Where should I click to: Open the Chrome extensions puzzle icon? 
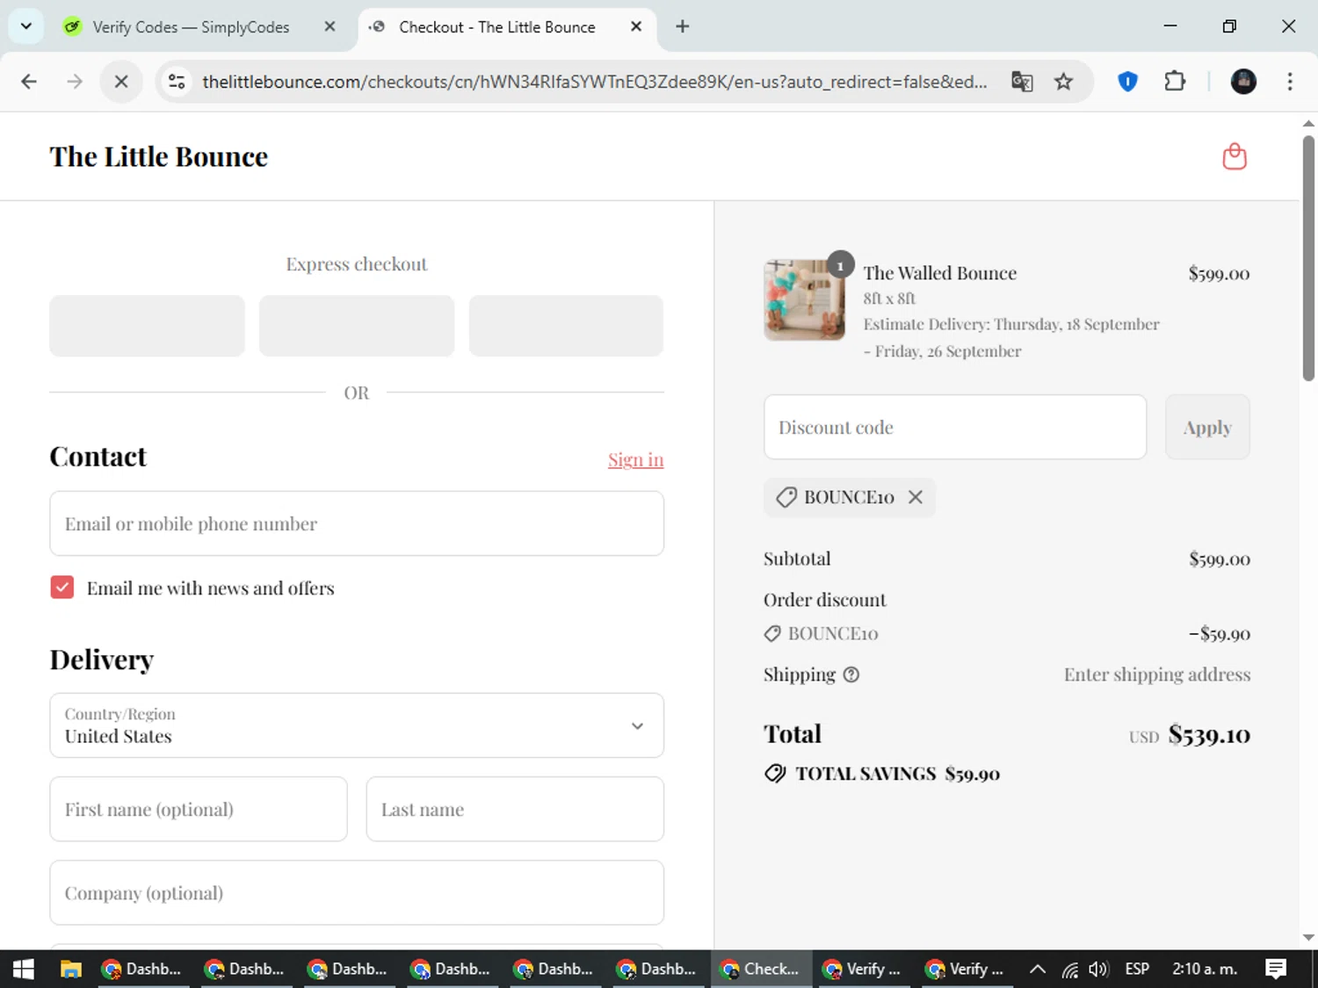coord(1175,82)
